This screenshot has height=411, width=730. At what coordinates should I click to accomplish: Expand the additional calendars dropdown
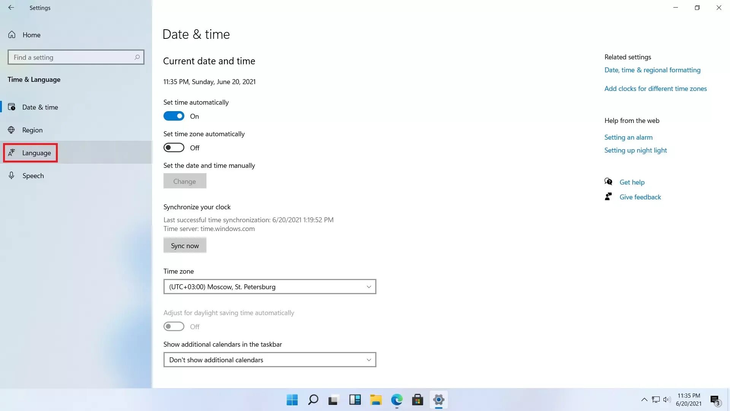pyautogui.click(x=270, y=360)
